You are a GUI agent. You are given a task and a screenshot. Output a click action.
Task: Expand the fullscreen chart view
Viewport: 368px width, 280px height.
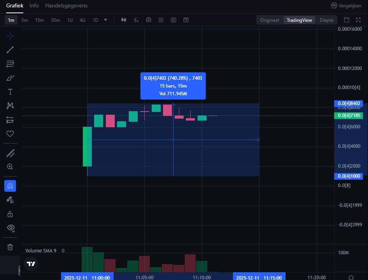point(358,20)
